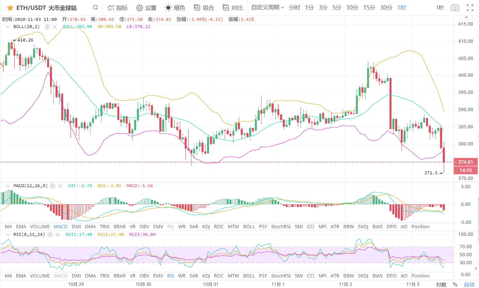Open RSI indicator settings gear
This screenshot has height=288, width=479.
coord(50,235)
